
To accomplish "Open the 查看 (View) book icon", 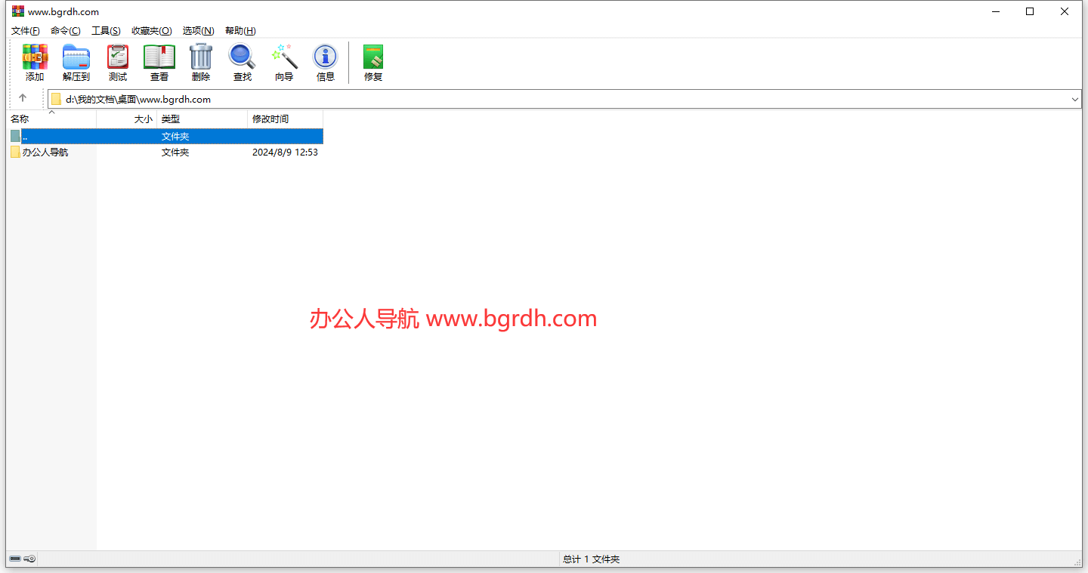I will (159, 57).
